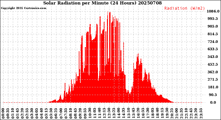Click the 00:35 time label

click(x=8, y=114)
